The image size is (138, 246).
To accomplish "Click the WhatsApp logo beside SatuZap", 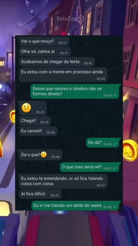I will click(x=81, y=19).
